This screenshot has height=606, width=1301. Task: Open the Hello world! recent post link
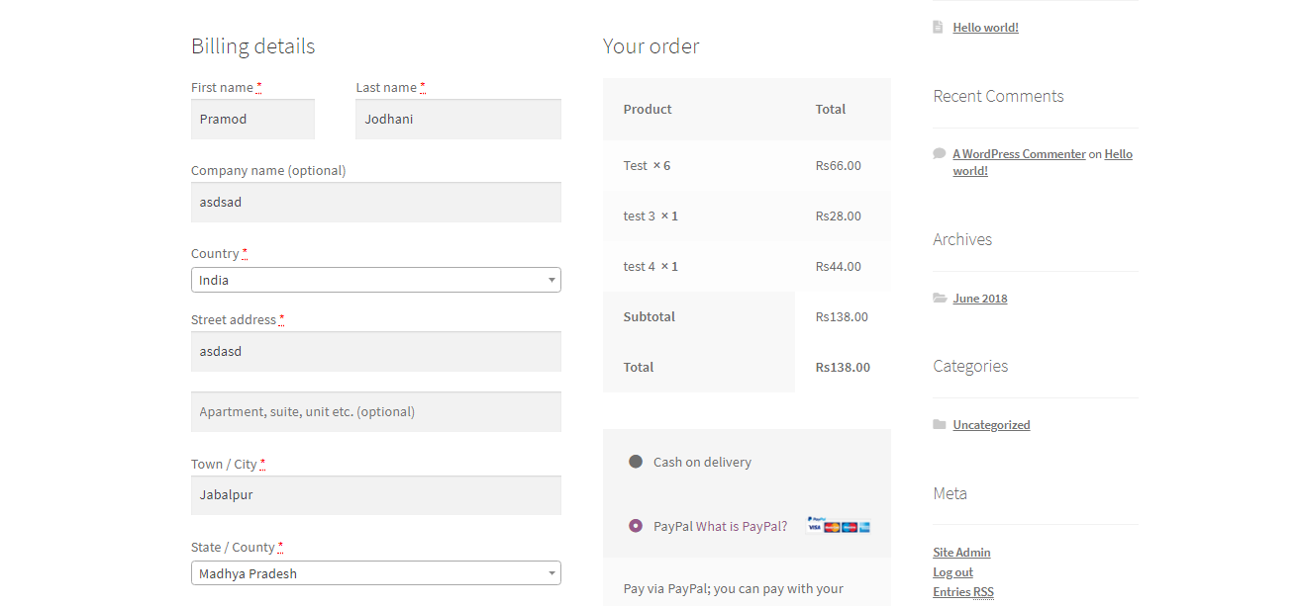[985, 28]
